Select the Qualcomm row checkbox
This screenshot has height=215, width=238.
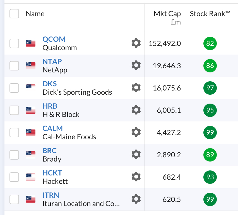click(14, 43)
